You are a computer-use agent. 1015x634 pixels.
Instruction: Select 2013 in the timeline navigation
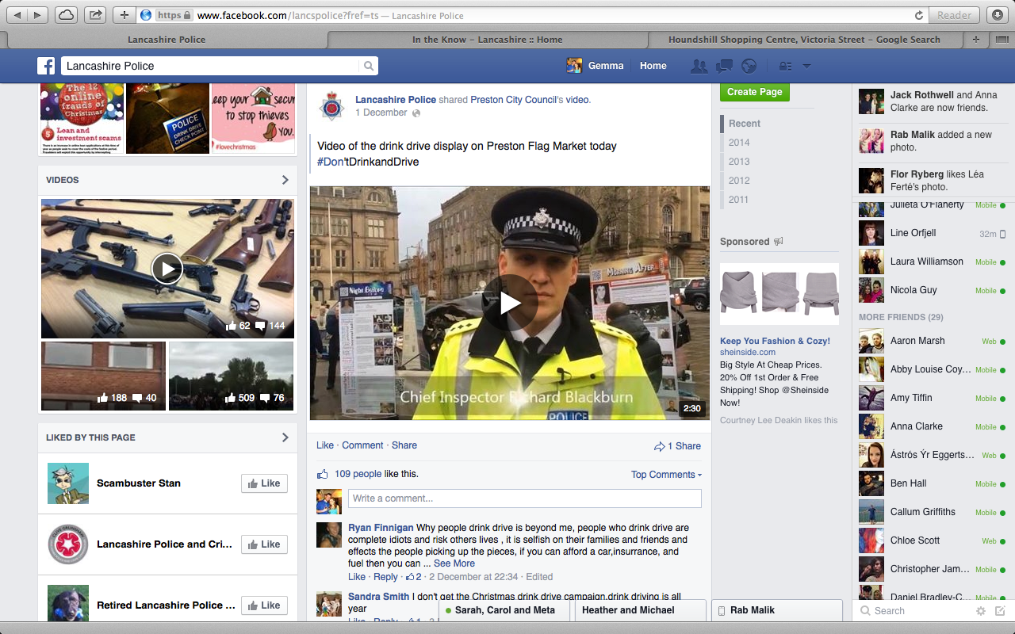(739, 162)
